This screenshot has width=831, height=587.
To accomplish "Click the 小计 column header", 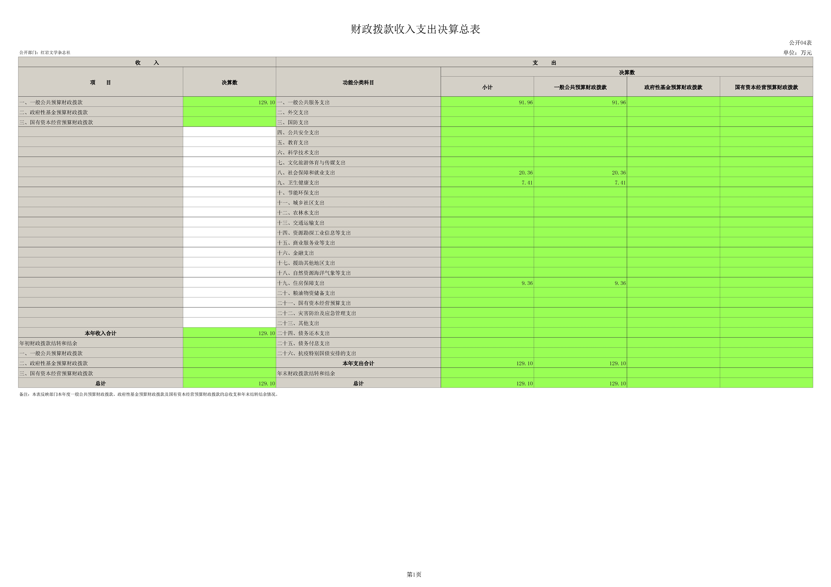I will coord(487,87).
